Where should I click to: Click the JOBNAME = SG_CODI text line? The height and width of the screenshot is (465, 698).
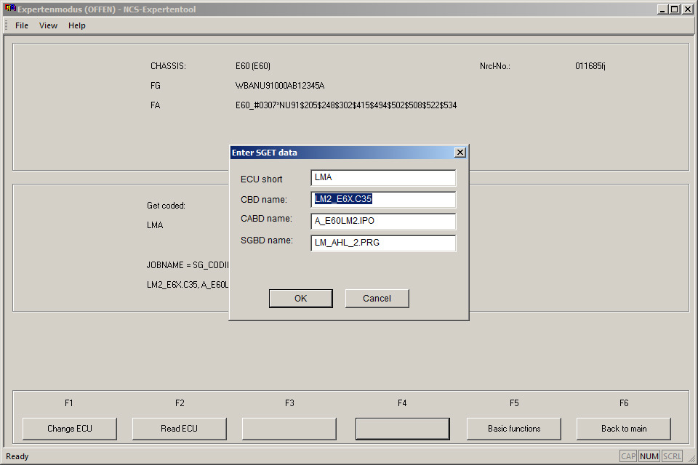click(188, 265)
